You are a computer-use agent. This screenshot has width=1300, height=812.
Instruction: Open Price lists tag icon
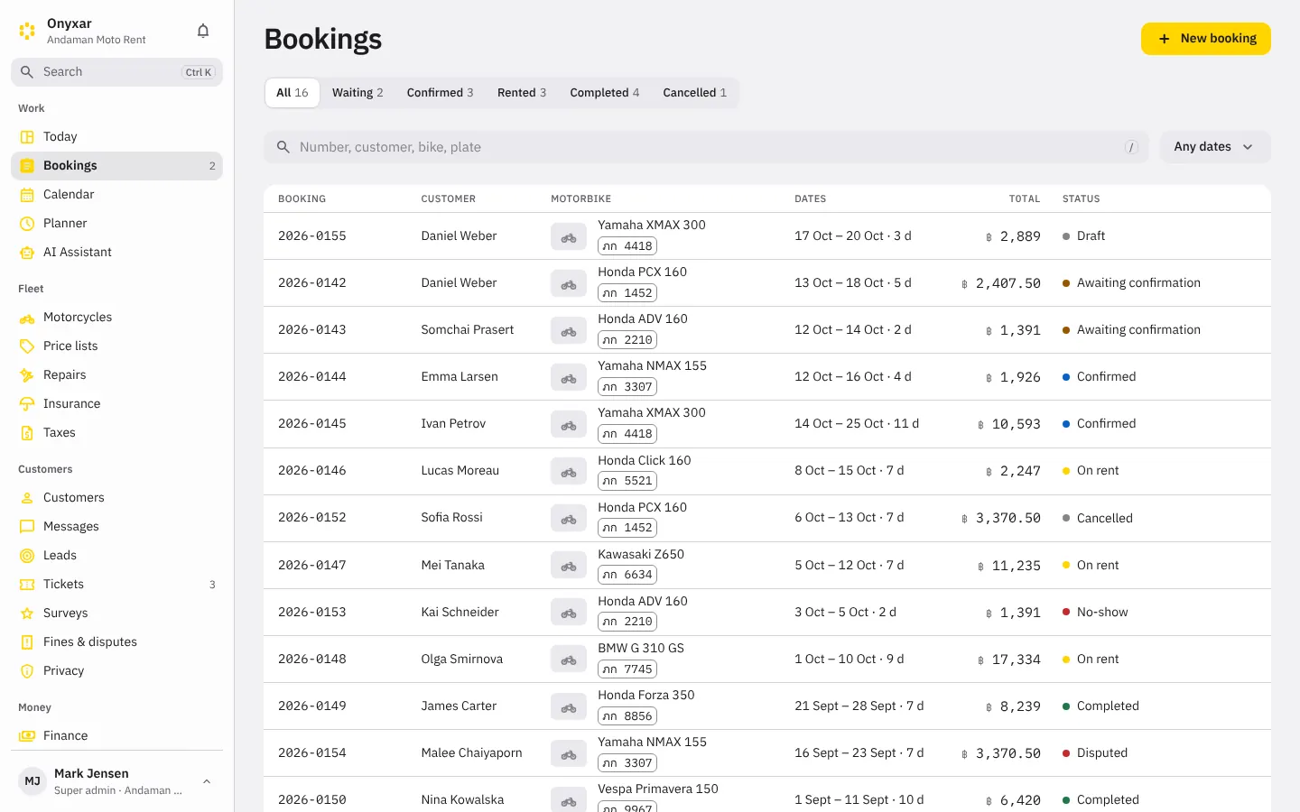pos(27,346)
